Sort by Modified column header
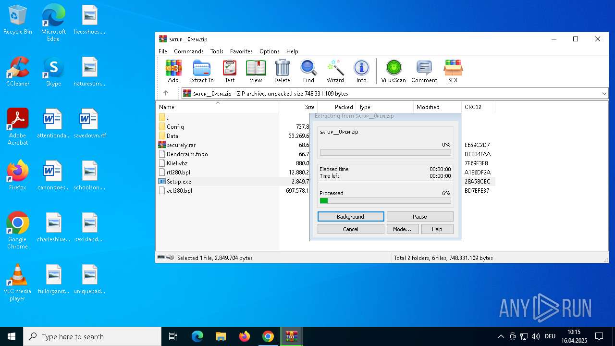The height and width of the screenshot is (346, 615). tap(437, 107)
